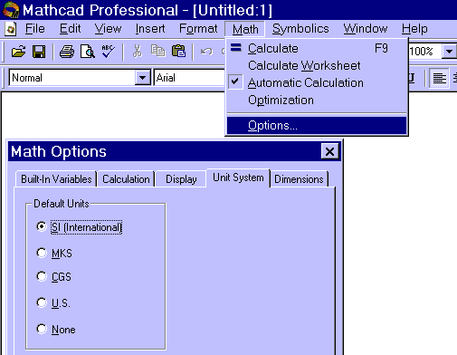The width and height of the screenshot is (457, 355).
Task: Run the ABC spell check icon
Action: (108, 52)
